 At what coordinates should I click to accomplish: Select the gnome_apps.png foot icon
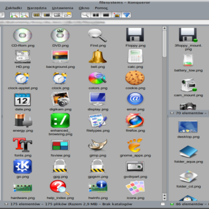[x=135, y=145]
